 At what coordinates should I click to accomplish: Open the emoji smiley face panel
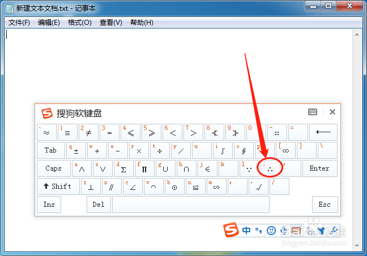[x=271, y=231]
